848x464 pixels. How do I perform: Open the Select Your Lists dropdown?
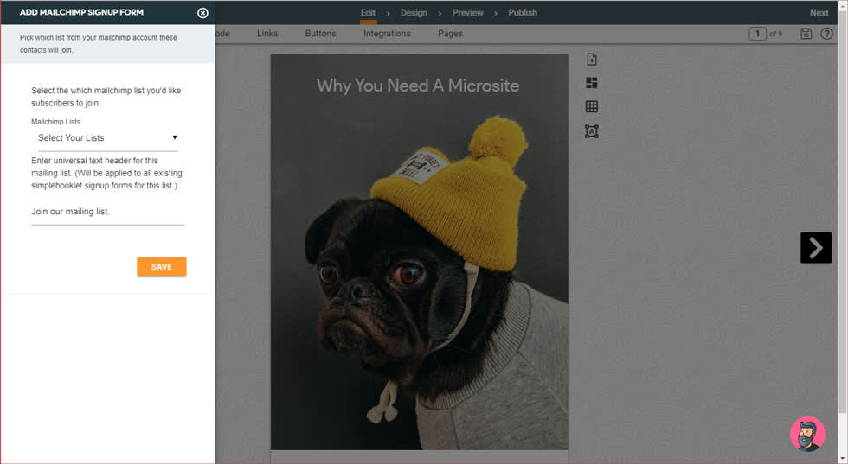coord(107,138)
